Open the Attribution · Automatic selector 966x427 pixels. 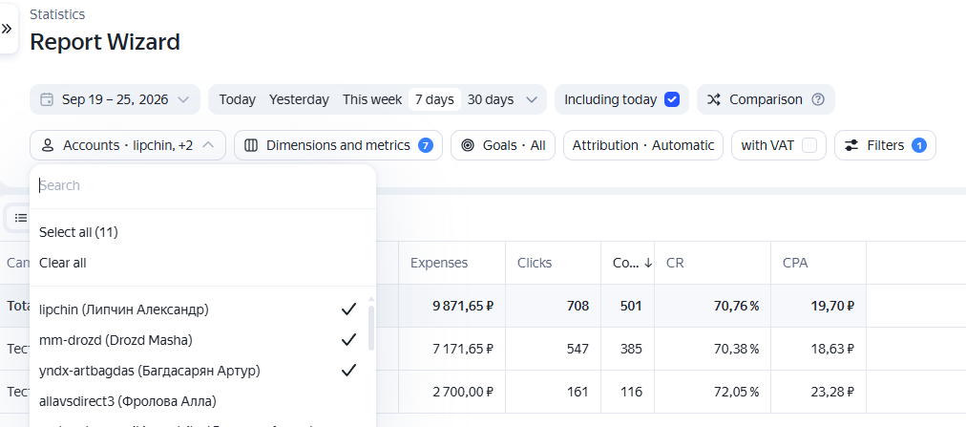coord(643,145)
